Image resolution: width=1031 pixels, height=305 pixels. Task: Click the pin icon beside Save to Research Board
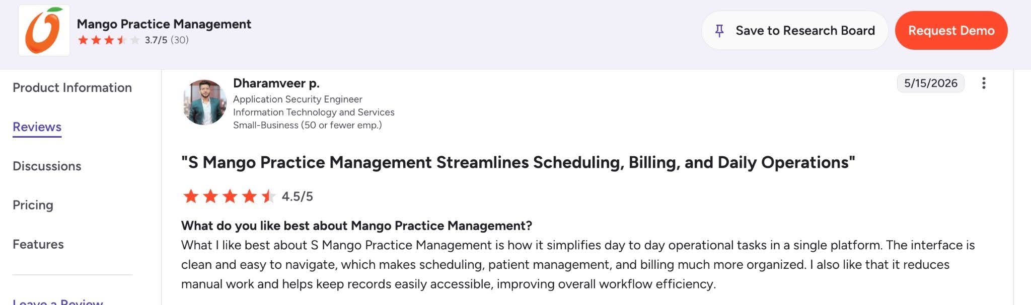click(719, 31)
